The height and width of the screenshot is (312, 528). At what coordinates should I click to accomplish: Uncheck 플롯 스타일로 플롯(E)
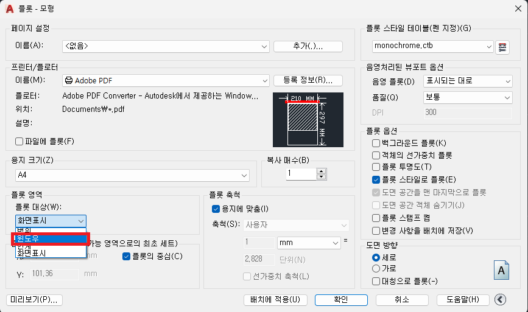(376, 180)
